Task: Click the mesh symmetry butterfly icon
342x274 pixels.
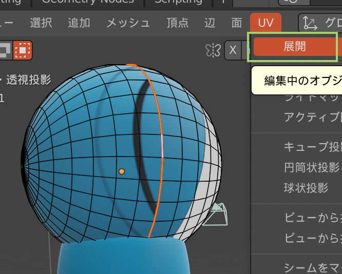Action: [213, 50]
